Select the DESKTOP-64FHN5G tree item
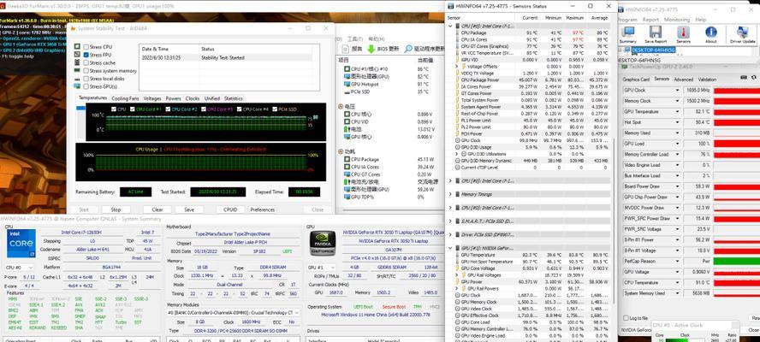 (x=653, y=50)
